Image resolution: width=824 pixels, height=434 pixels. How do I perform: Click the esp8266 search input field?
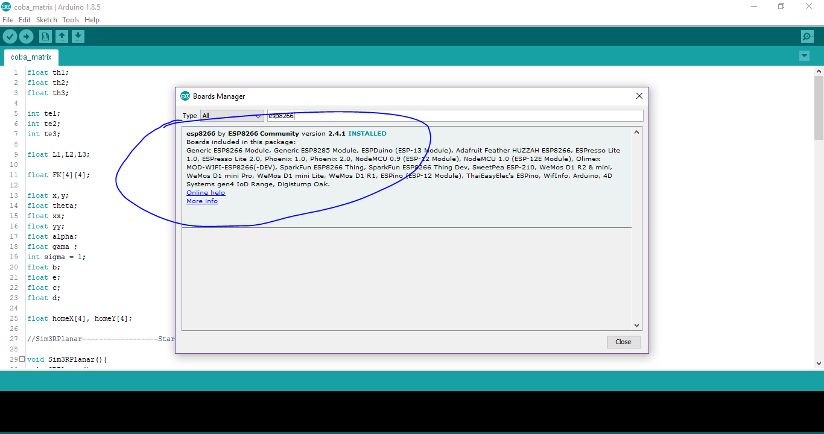click(455, 116)
